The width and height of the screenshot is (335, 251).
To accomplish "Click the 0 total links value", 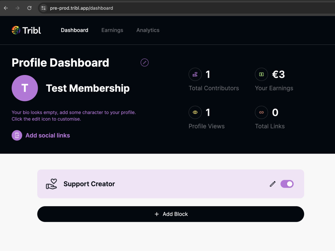I will (275, 112).
